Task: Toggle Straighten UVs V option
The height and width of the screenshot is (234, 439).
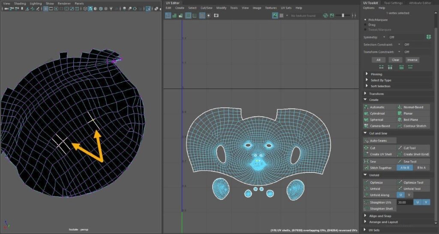Action: click(x=426, y=202)
